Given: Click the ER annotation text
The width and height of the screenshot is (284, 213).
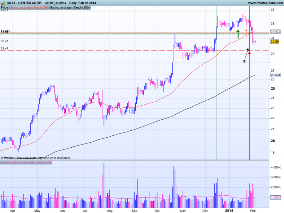Looking at the screenshot, I should [x=244, y=62].
